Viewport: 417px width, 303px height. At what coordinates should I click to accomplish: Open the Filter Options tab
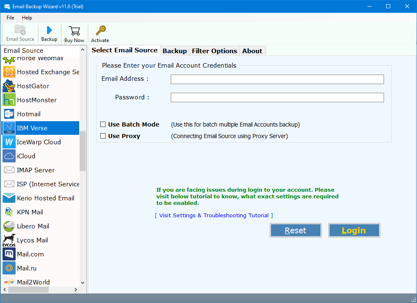[x=214, y=51]
